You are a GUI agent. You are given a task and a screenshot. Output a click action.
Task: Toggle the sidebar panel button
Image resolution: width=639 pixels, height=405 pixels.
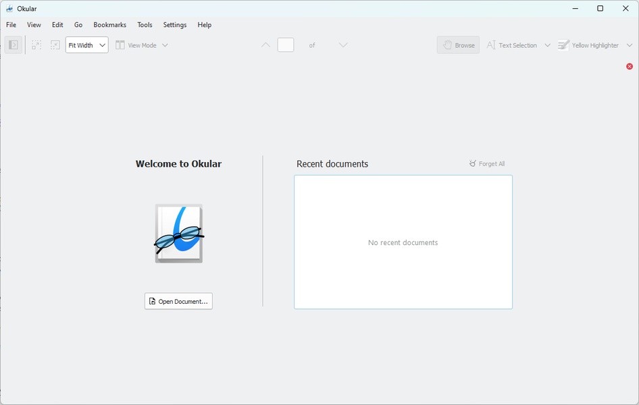pyautogui.click(x=13, y=45)
